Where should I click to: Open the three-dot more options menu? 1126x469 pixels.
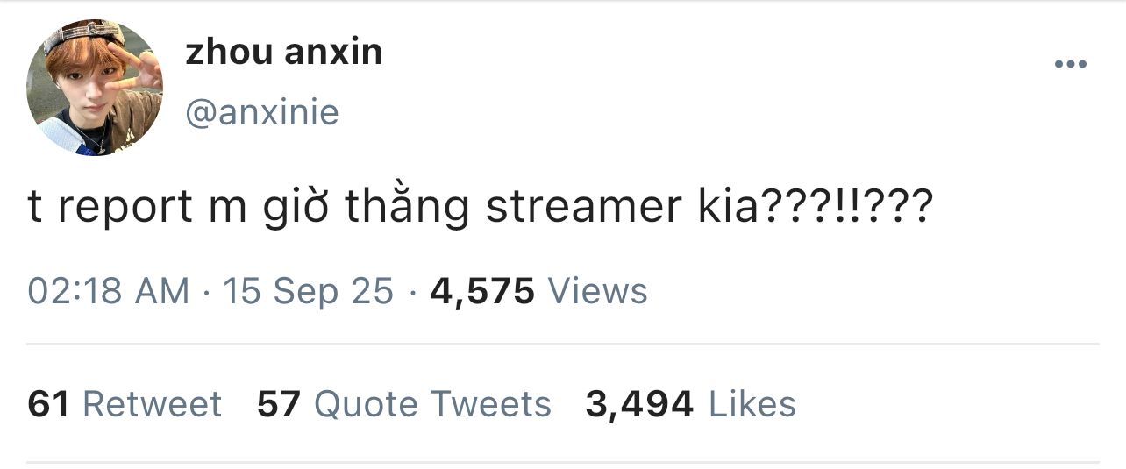pyautogui.click(x=1070, y=64)
